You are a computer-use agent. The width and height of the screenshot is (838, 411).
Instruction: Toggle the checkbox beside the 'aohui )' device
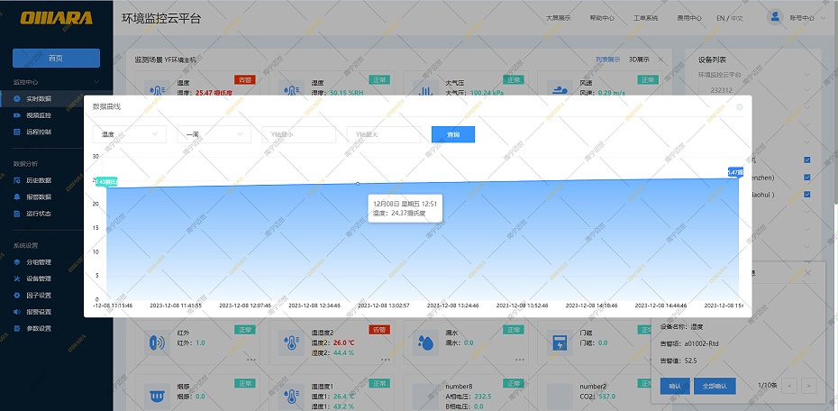coord(806,194)
